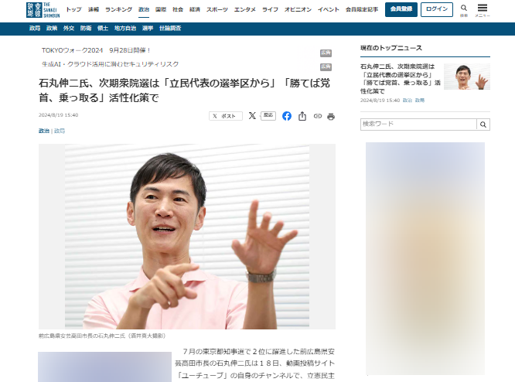Open 選挙 sub-navigation tab
Viewport: 515px width, 382px height.
click(x=148, y=29)
